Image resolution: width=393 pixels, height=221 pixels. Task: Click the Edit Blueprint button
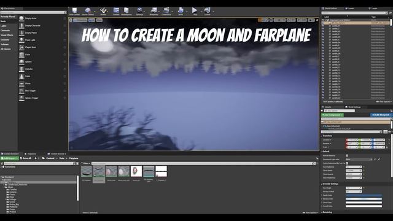pyautogui.click(x=381, y=115)
